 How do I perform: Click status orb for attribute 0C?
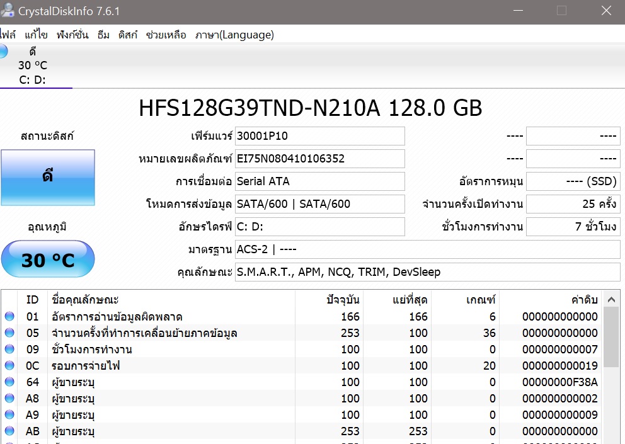coord(9,365)
